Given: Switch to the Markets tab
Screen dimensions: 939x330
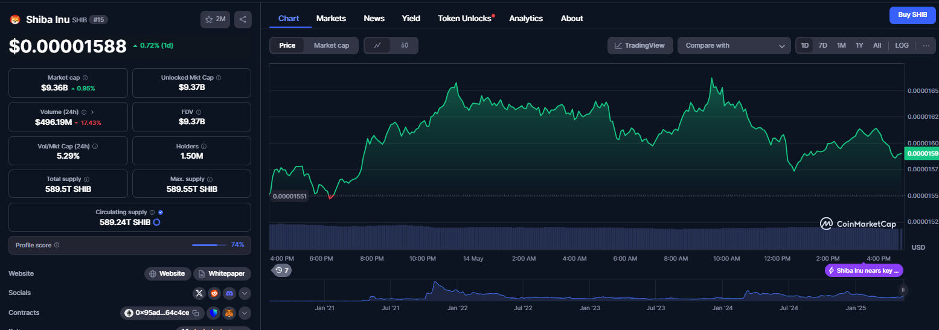Looking at the screenshot, I should point(331,18).
